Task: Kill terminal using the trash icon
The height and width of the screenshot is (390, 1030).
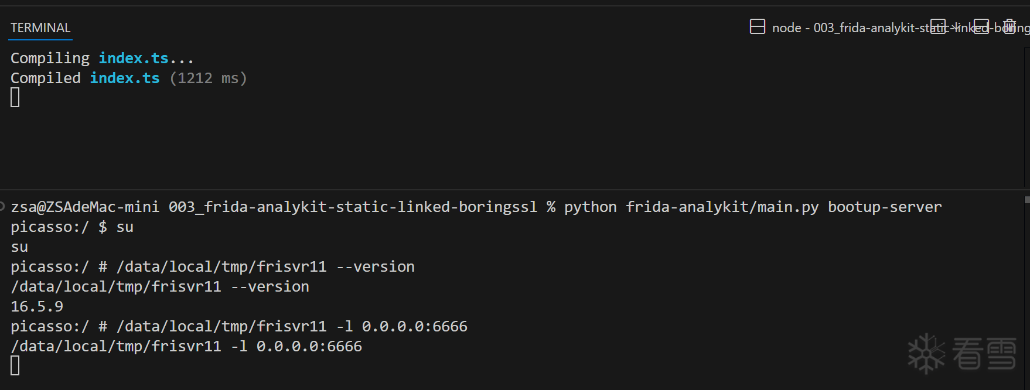Action: click(1009, 27)
